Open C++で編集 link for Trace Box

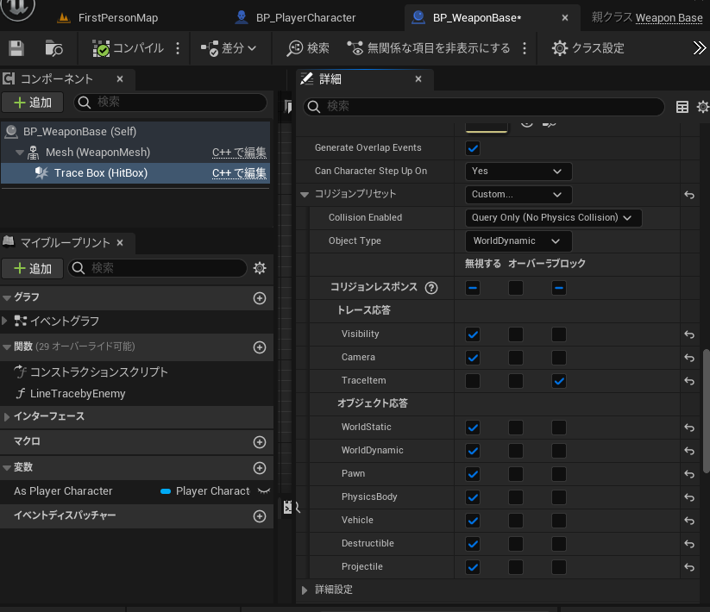[239, 172]
